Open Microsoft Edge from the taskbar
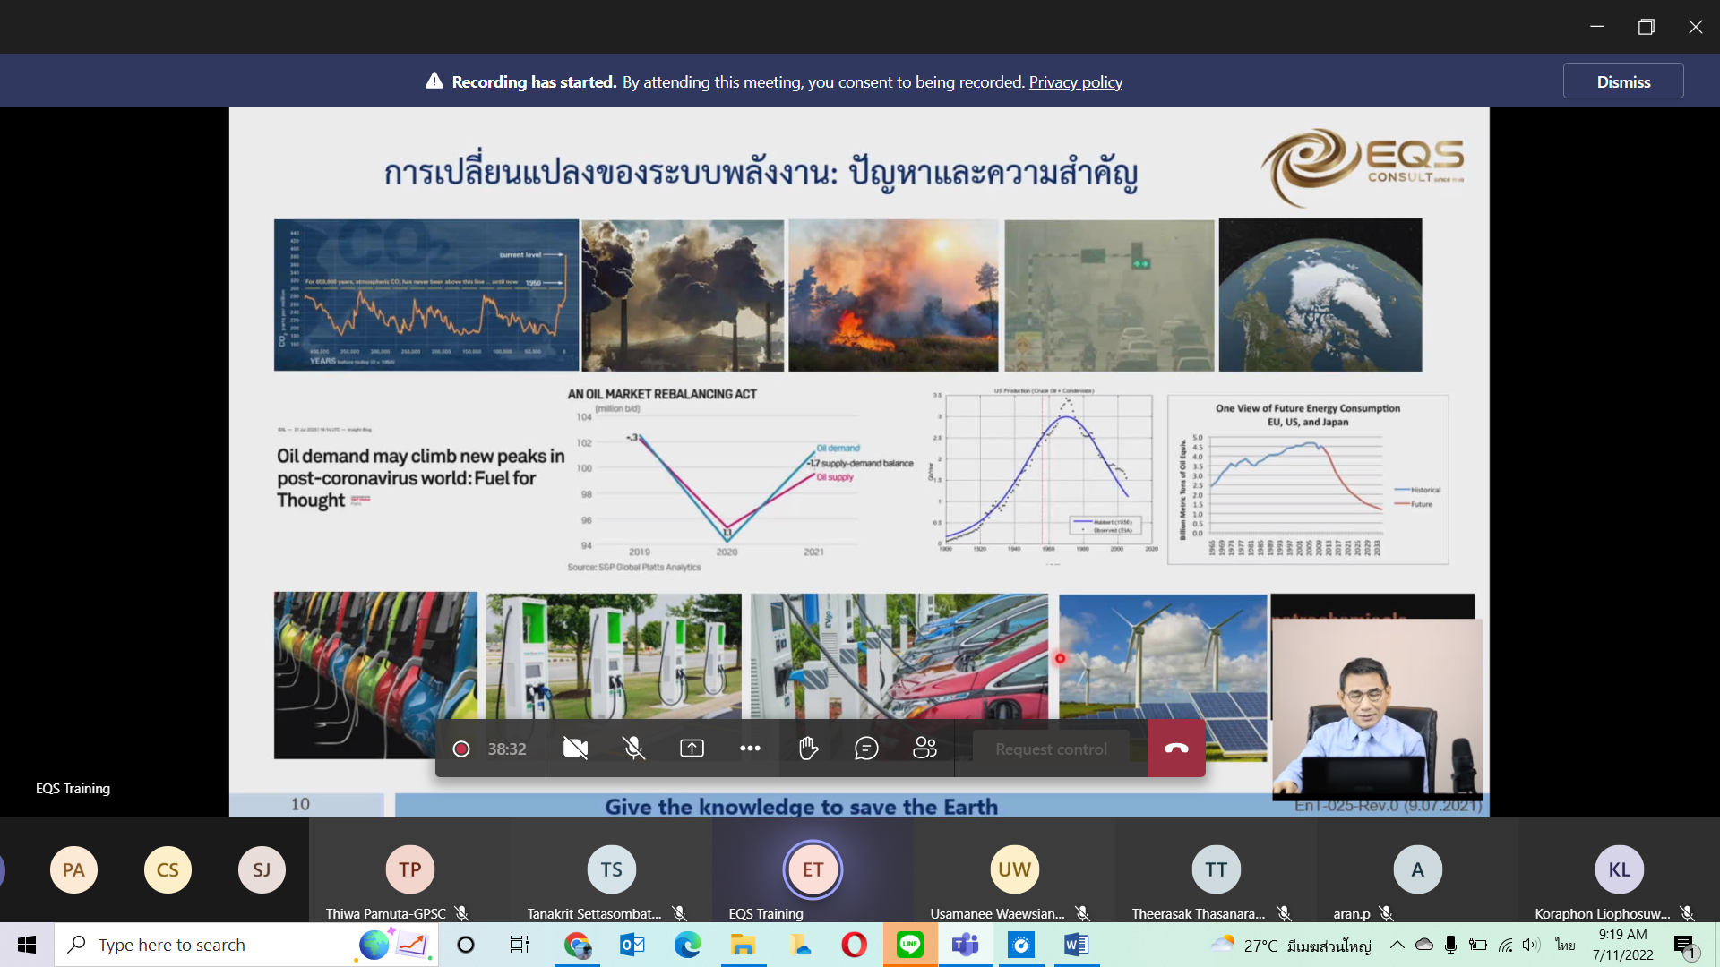 point(688,945)
